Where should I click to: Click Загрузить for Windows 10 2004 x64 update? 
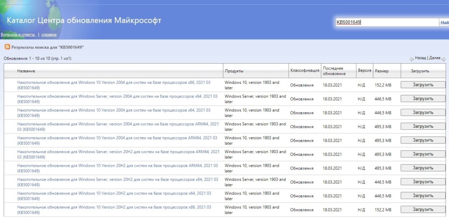423,113
